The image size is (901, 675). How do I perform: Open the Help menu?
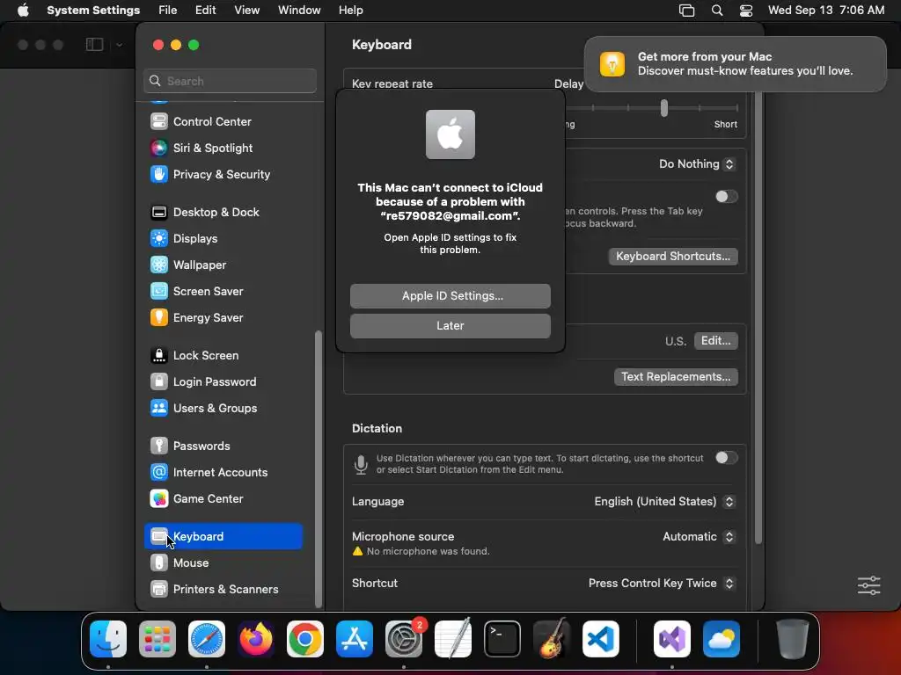pyautogui.click(x=350, y=11)
